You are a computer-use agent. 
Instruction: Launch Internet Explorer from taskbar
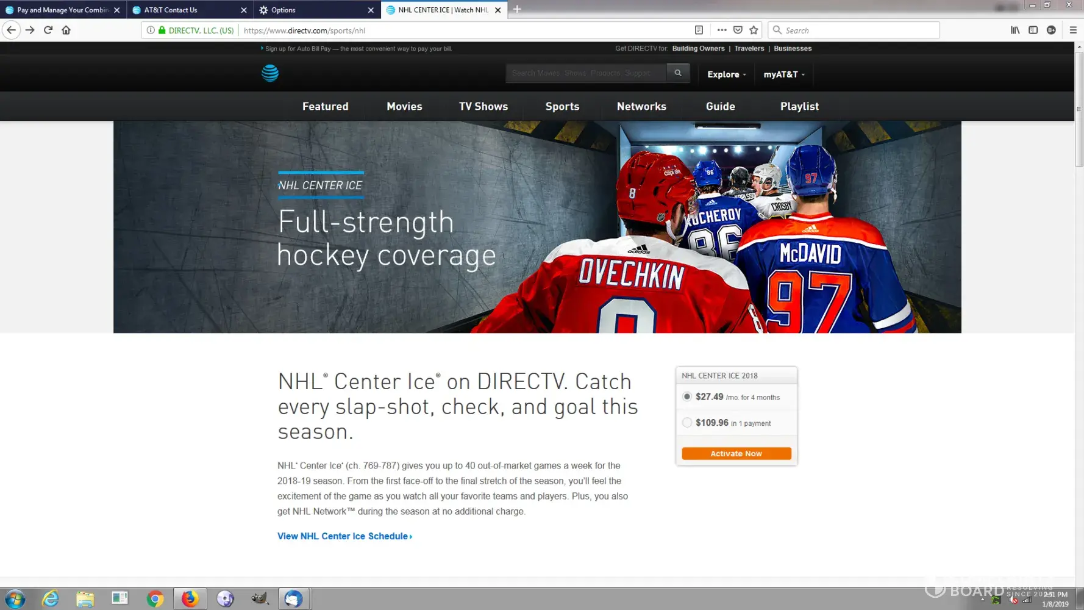[x=50, y=599]
